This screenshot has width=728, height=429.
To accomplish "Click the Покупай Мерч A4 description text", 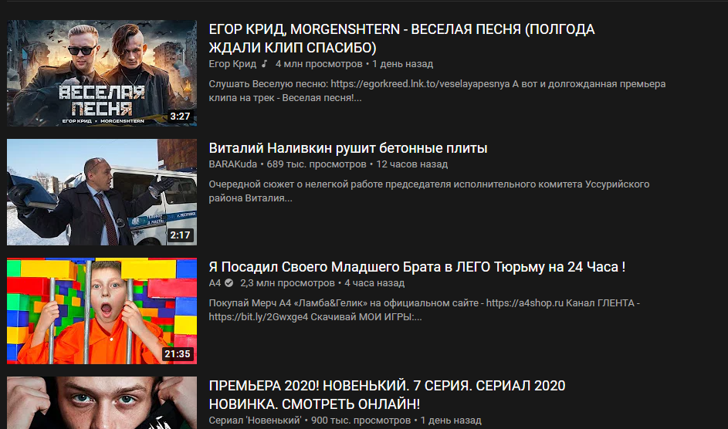I will (x=425, y=310).
